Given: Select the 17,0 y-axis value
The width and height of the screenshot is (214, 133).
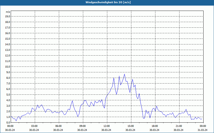Looking at the screenshot, I should [7, 28].
